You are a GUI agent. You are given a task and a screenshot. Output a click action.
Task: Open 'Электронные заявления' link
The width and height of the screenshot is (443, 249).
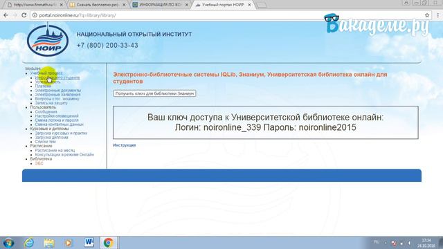click(57, 95)
